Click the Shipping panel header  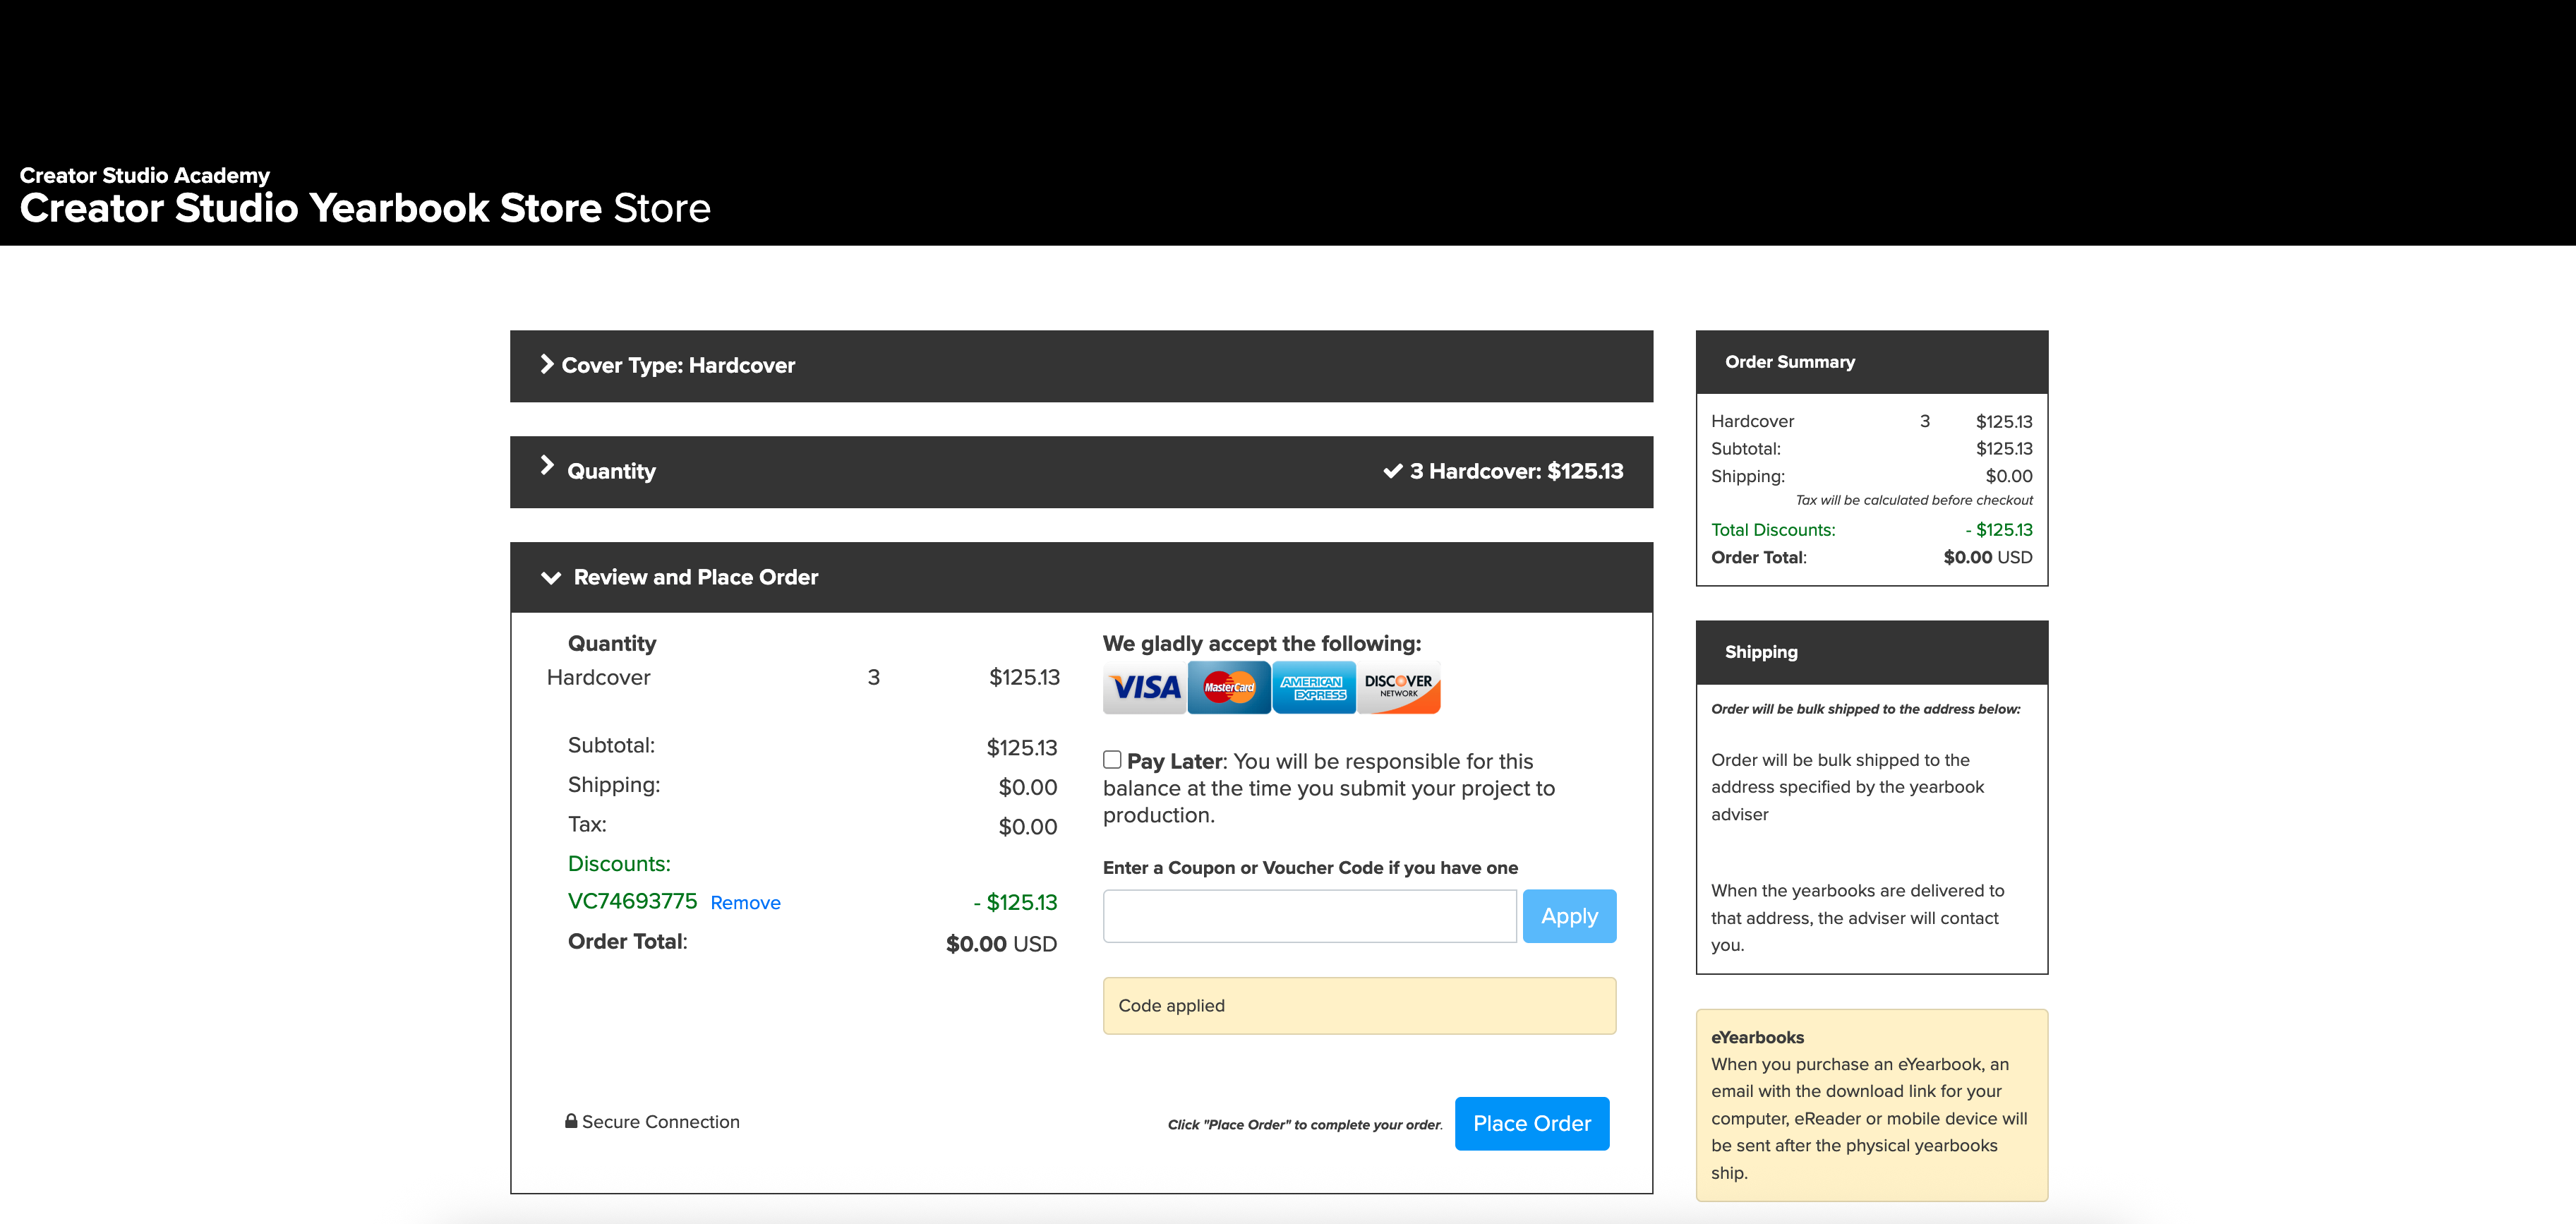(x=1871, y=652)
